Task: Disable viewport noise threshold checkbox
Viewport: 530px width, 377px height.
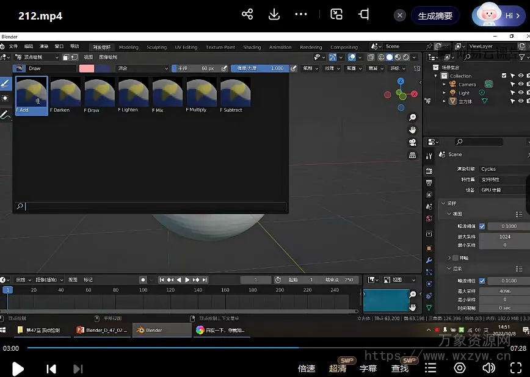Action: coord(482,226)
